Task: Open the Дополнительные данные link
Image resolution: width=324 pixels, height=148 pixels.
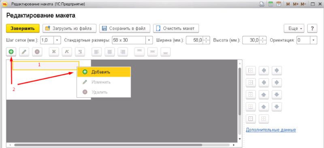Action: (271, 130)
